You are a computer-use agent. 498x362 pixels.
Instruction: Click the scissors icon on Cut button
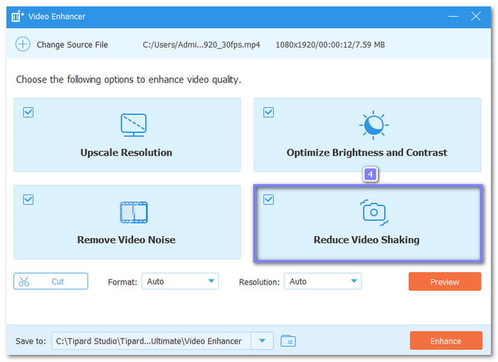(23, 281)
